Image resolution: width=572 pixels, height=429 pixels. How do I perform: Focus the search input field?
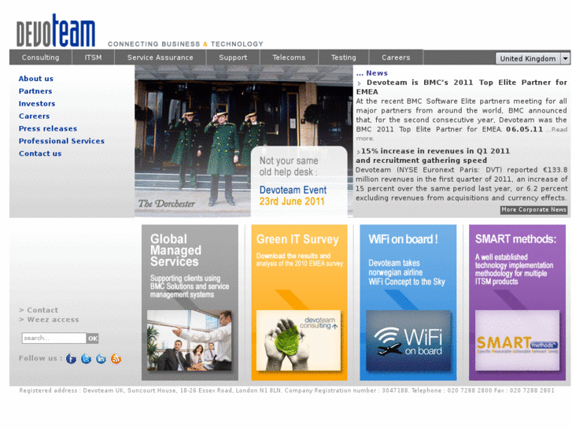(x=54, y=338)
